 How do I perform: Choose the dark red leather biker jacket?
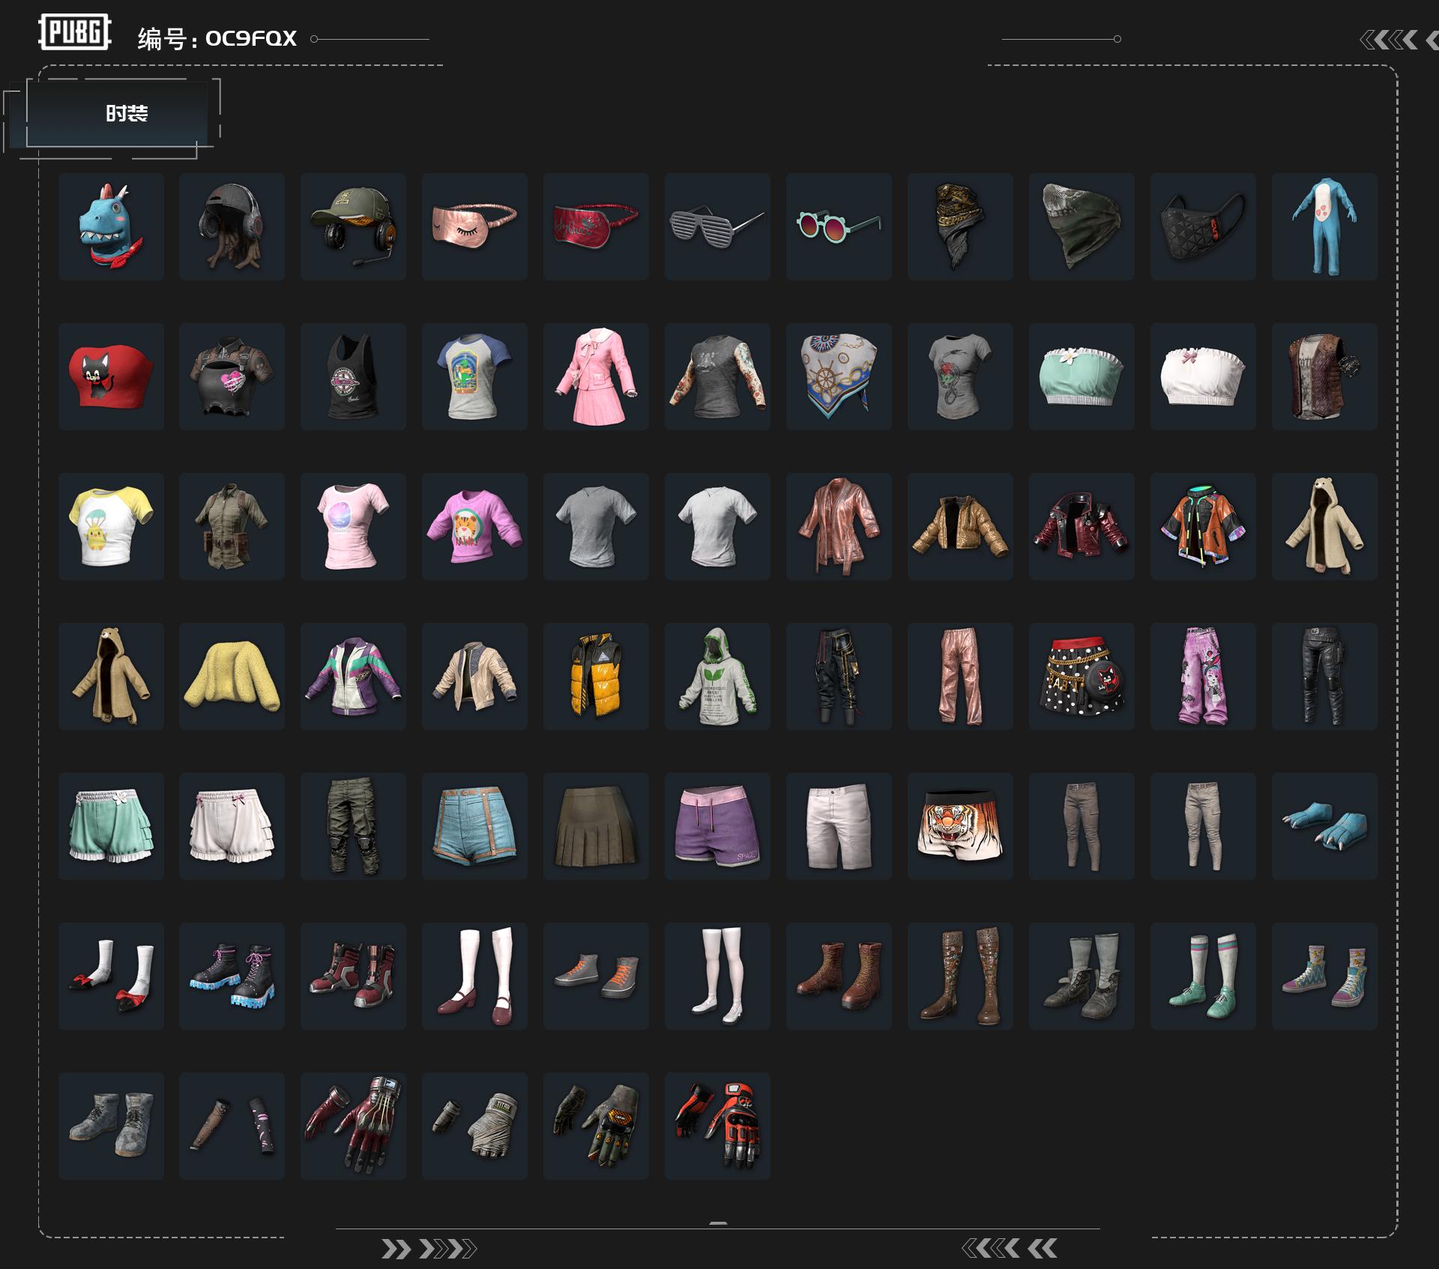point(1081,526)
